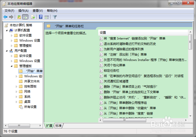The height and width of the screenshot is (137, 196).
Task: Go back with the blue arrow
Action: coord(5,17)
